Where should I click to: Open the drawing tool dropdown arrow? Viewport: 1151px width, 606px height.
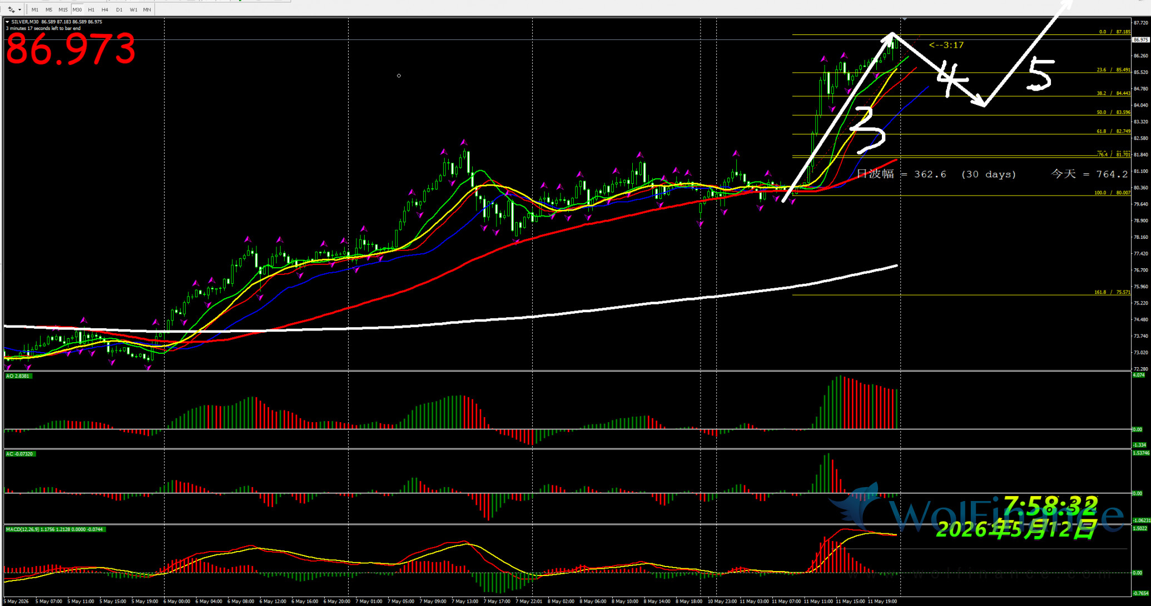pos(19,9)
